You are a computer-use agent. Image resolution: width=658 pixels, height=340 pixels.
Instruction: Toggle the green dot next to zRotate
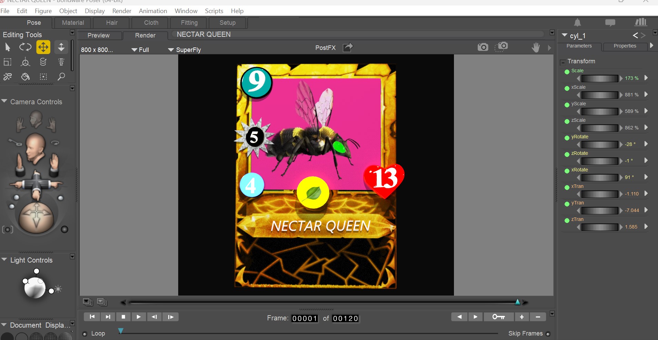click(567, 155)
